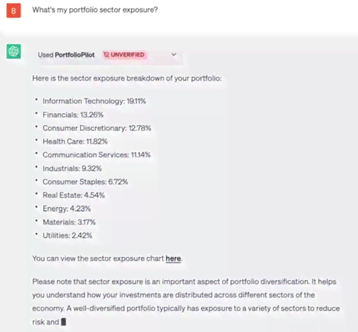358x332 pixels.
Task: Click the Real Estate 4.54% entry
Action: [74, 195]
